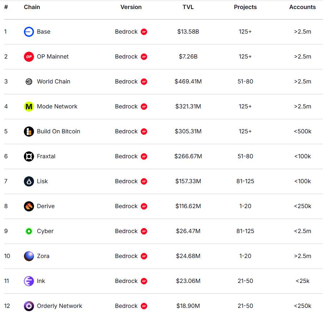Viewport: 323px width, 318px height.
Task: Click the Version column header
Action: 131,7
